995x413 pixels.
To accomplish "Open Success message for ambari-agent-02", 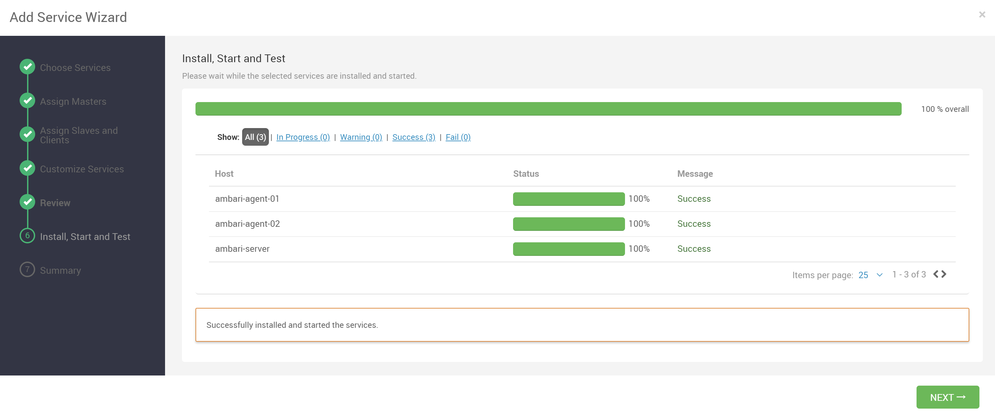I will pyautogui.click(x=694, y=224).
